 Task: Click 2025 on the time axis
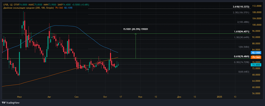coord(219,97)
